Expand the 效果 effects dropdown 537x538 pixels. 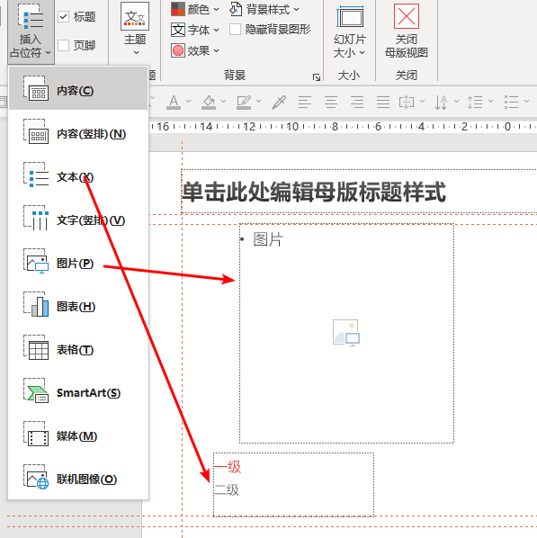tap(195, 50)
